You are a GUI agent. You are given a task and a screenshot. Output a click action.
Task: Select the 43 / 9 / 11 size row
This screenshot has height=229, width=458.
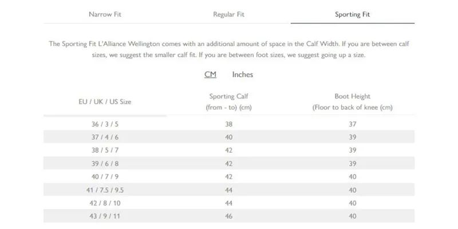click(229, 216)
